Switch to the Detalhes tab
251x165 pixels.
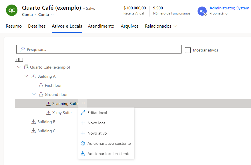point(37,26)
